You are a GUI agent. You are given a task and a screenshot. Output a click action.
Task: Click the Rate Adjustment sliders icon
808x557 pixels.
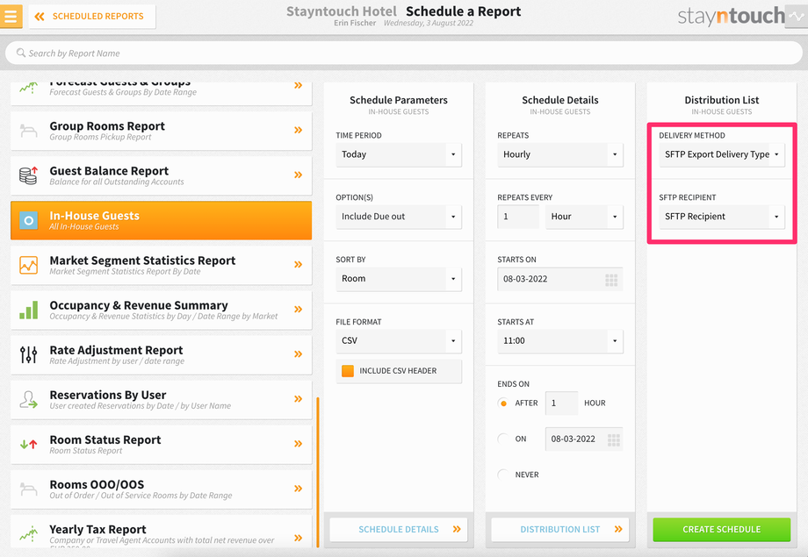click(28, 354)
